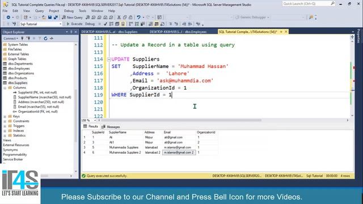This screenshot has width=363, height=204.
Task: Open the Undo history dropdown arrow
Action: coord(143,18)
